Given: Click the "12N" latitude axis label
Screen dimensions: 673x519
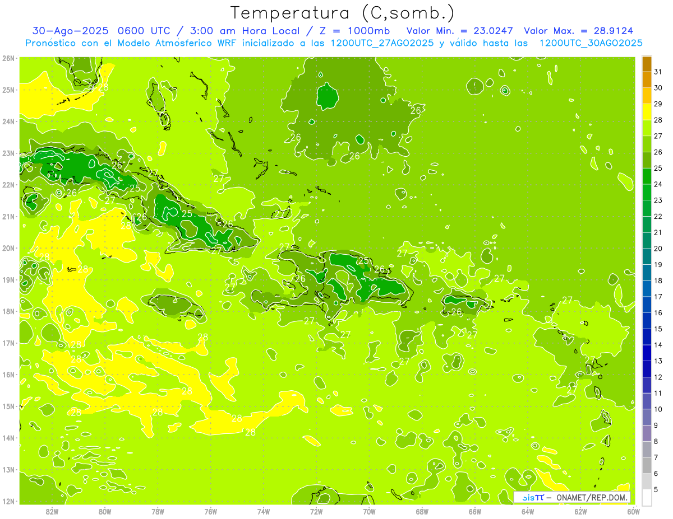Looking at the screenshot, I should click(x=8, y=501).
